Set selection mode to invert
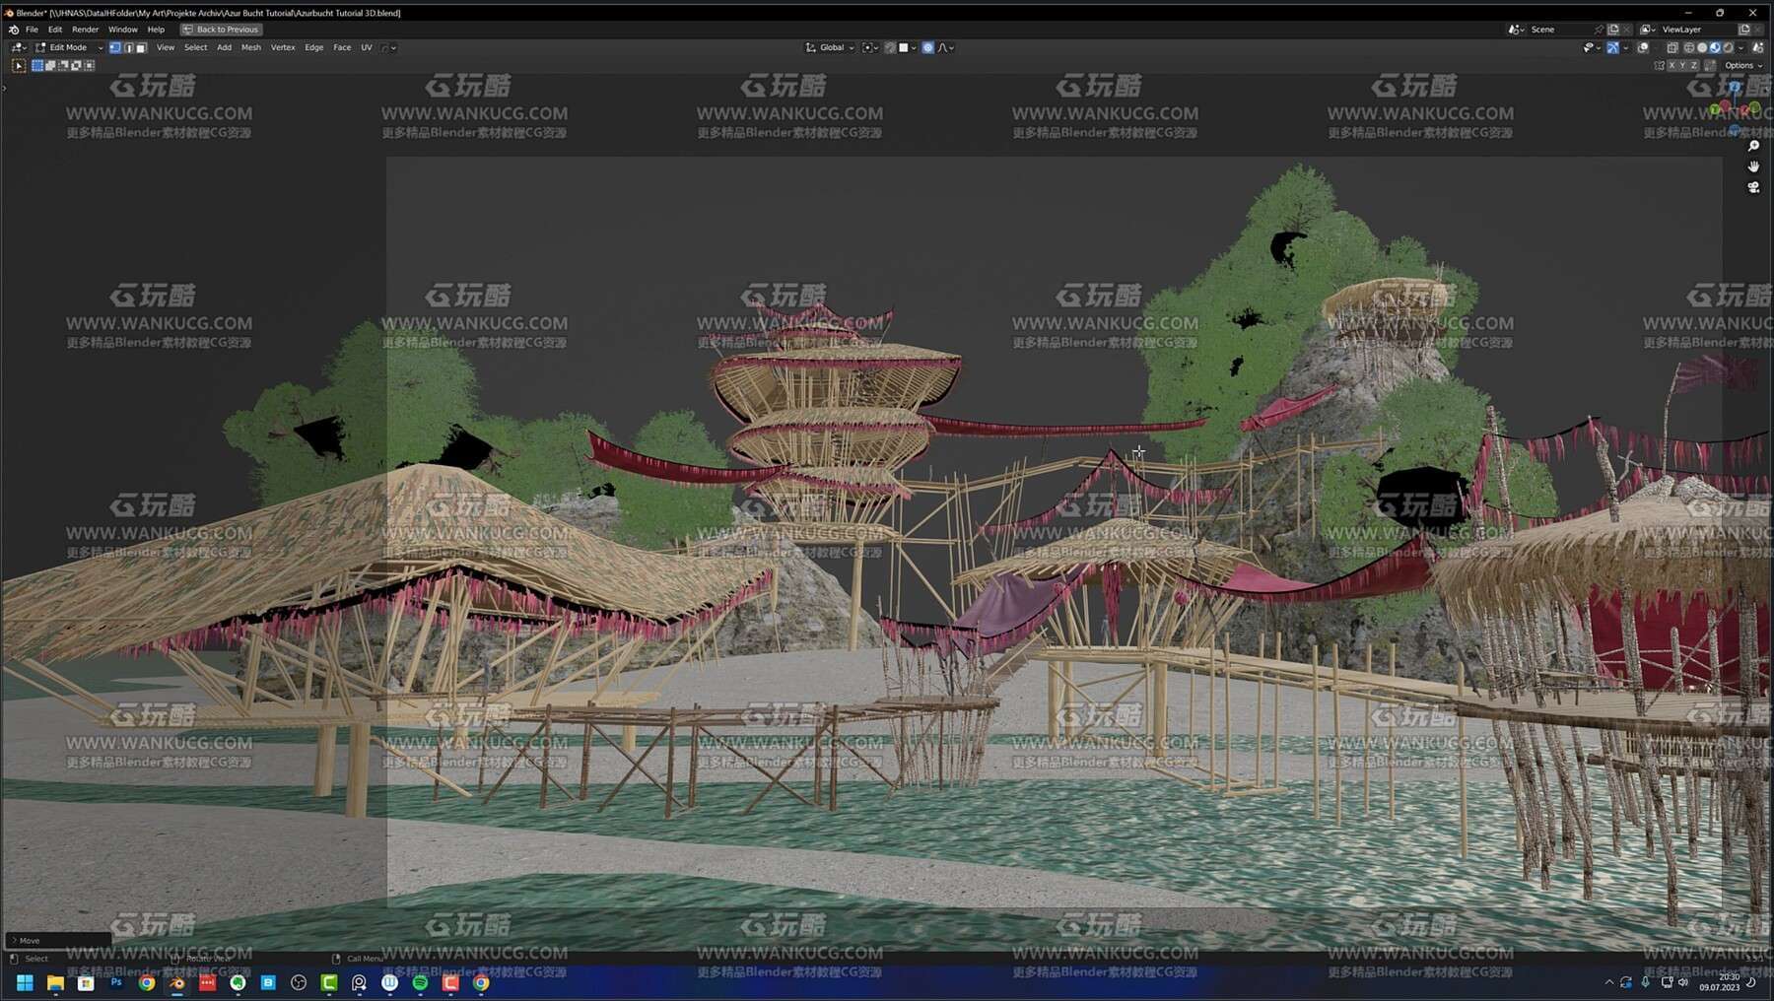Viewport: 1774px width, 1001px height. [76, 65]
